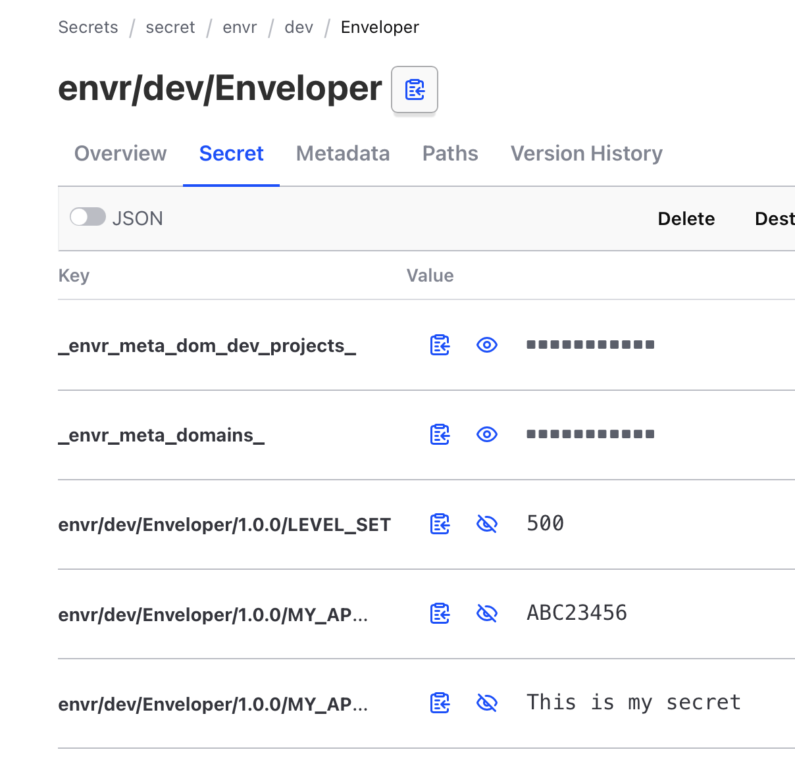The width and height of the screenshot is (795, 783).
Task: Hide the ABC23456 value
Action: click(x=486, y=613)
